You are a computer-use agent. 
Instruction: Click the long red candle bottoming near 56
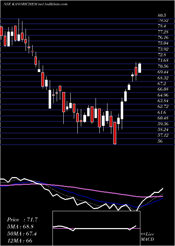click(115, 133)
